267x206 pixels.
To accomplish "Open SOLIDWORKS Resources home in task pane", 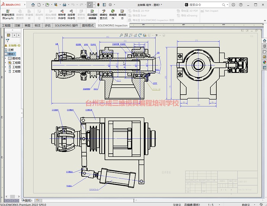I will click(264, 41).
